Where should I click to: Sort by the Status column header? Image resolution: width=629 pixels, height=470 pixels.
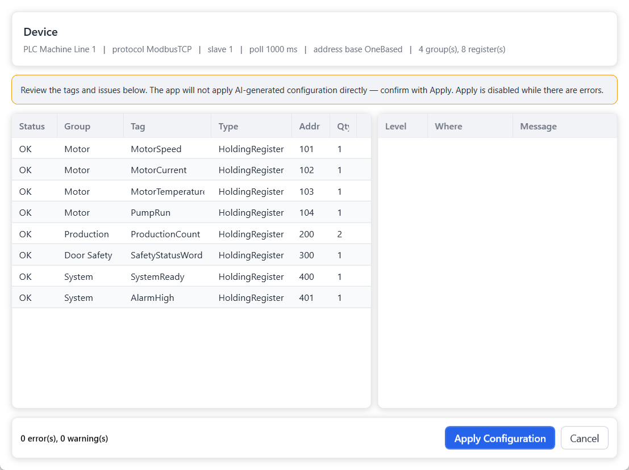35,126
